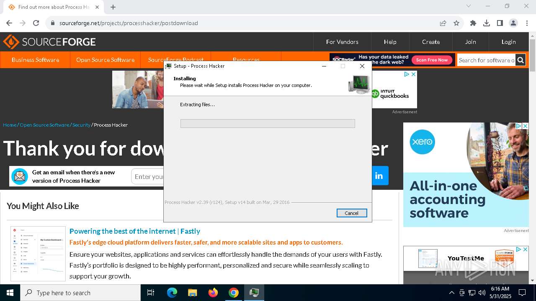Screen dimensions: 536x301
Task: Close the Xero ad with X icon
Action: pos(525,126)
